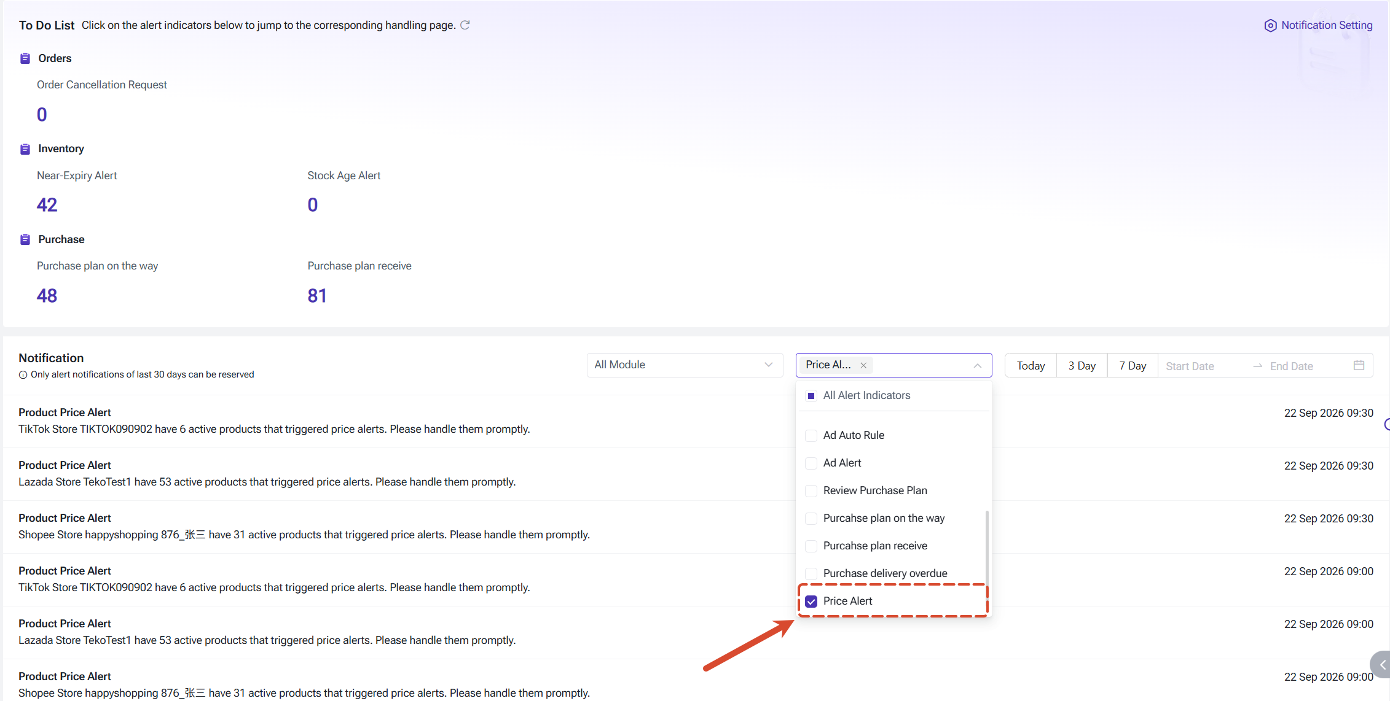Image resolution: width=1390 pixels, height=701 pixels.
Task: Open the date range calendar icon
Action: (1359, 365)
